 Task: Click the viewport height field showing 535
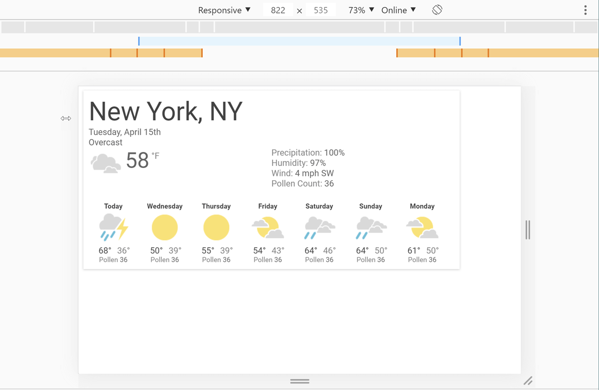click(x=320, y=10)
